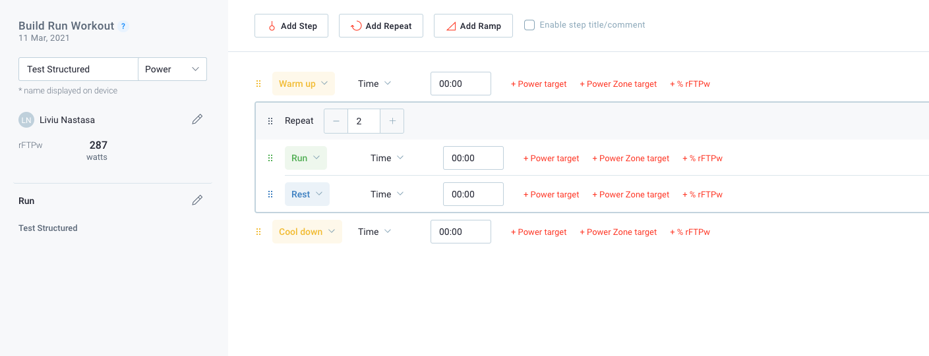
Task: Expand the Warm up step type dropdown
Action: (303, 84)
